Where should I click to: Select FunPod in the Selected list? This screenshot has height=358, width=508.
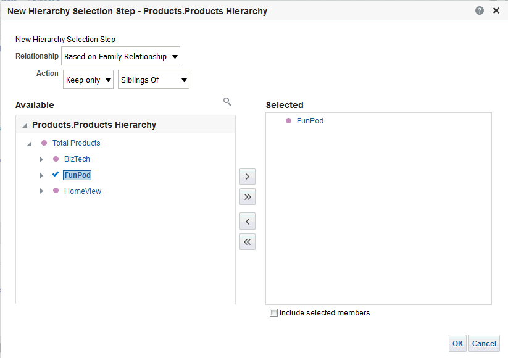click(x=310, y=121)
